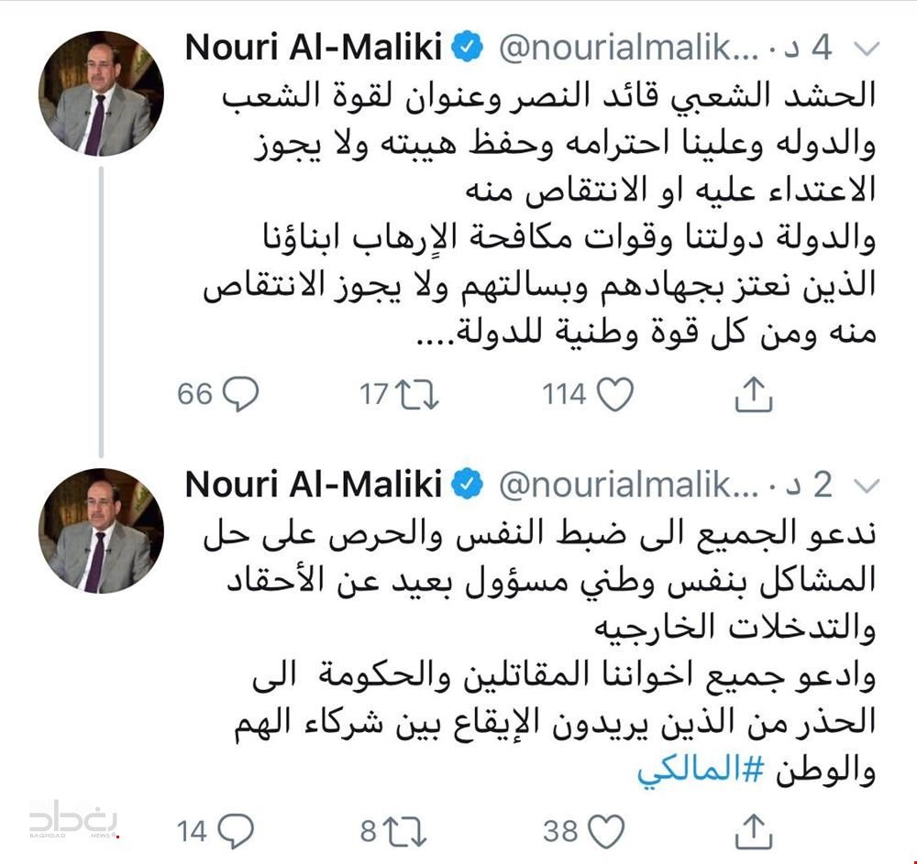Click the verified badge on second tweet
The height and width of the screenshot is (864, 917).
click(468, 486)
